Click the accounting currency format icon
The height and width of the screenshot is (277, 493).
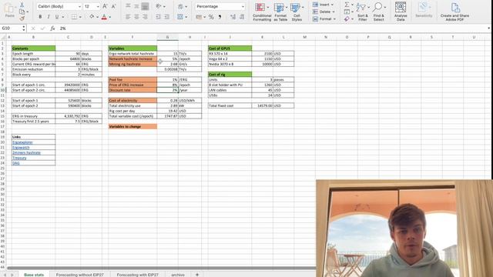click(x=199, y=17)
